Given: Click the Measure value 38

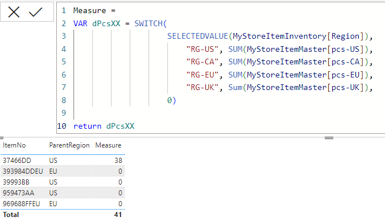Looking at the screenshot, I should pos(118,161).
